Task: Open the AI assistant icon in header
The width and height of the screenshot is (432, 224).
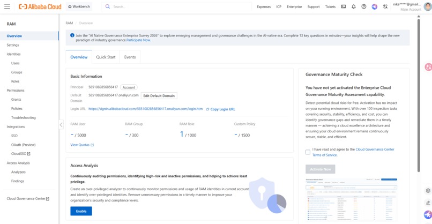Action: point(375,6)
